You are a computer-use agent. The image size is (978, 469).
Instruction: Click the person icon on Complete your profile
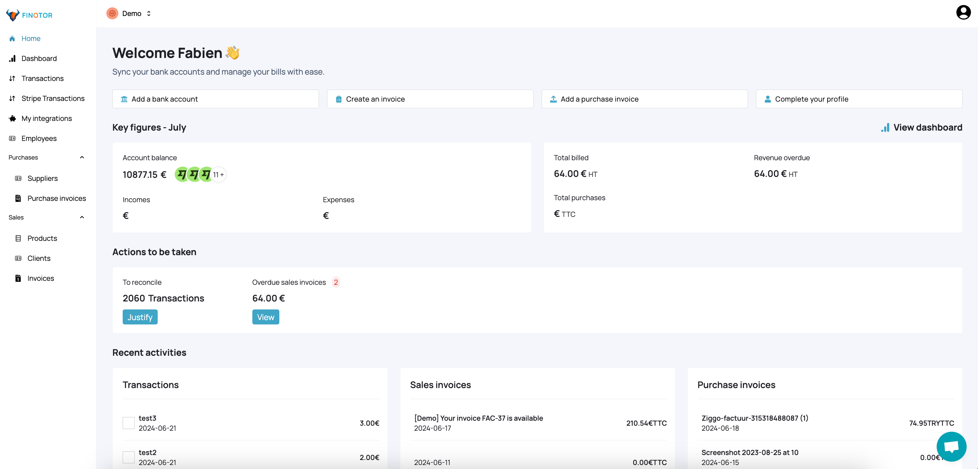pos(768,99)
